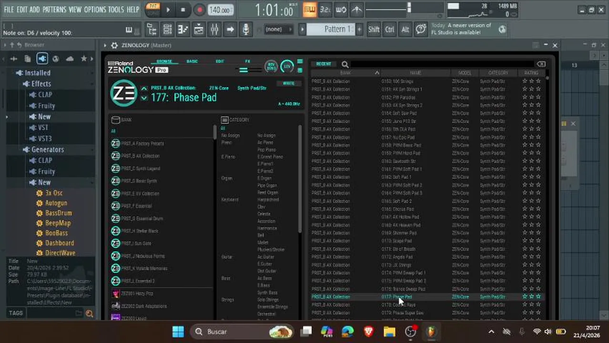
Task: Click the browser favorites star icon
Action: (x=84, y=59)
